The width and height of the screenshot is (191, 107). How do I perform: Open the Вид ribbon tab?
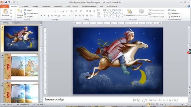tap(101, 6)
